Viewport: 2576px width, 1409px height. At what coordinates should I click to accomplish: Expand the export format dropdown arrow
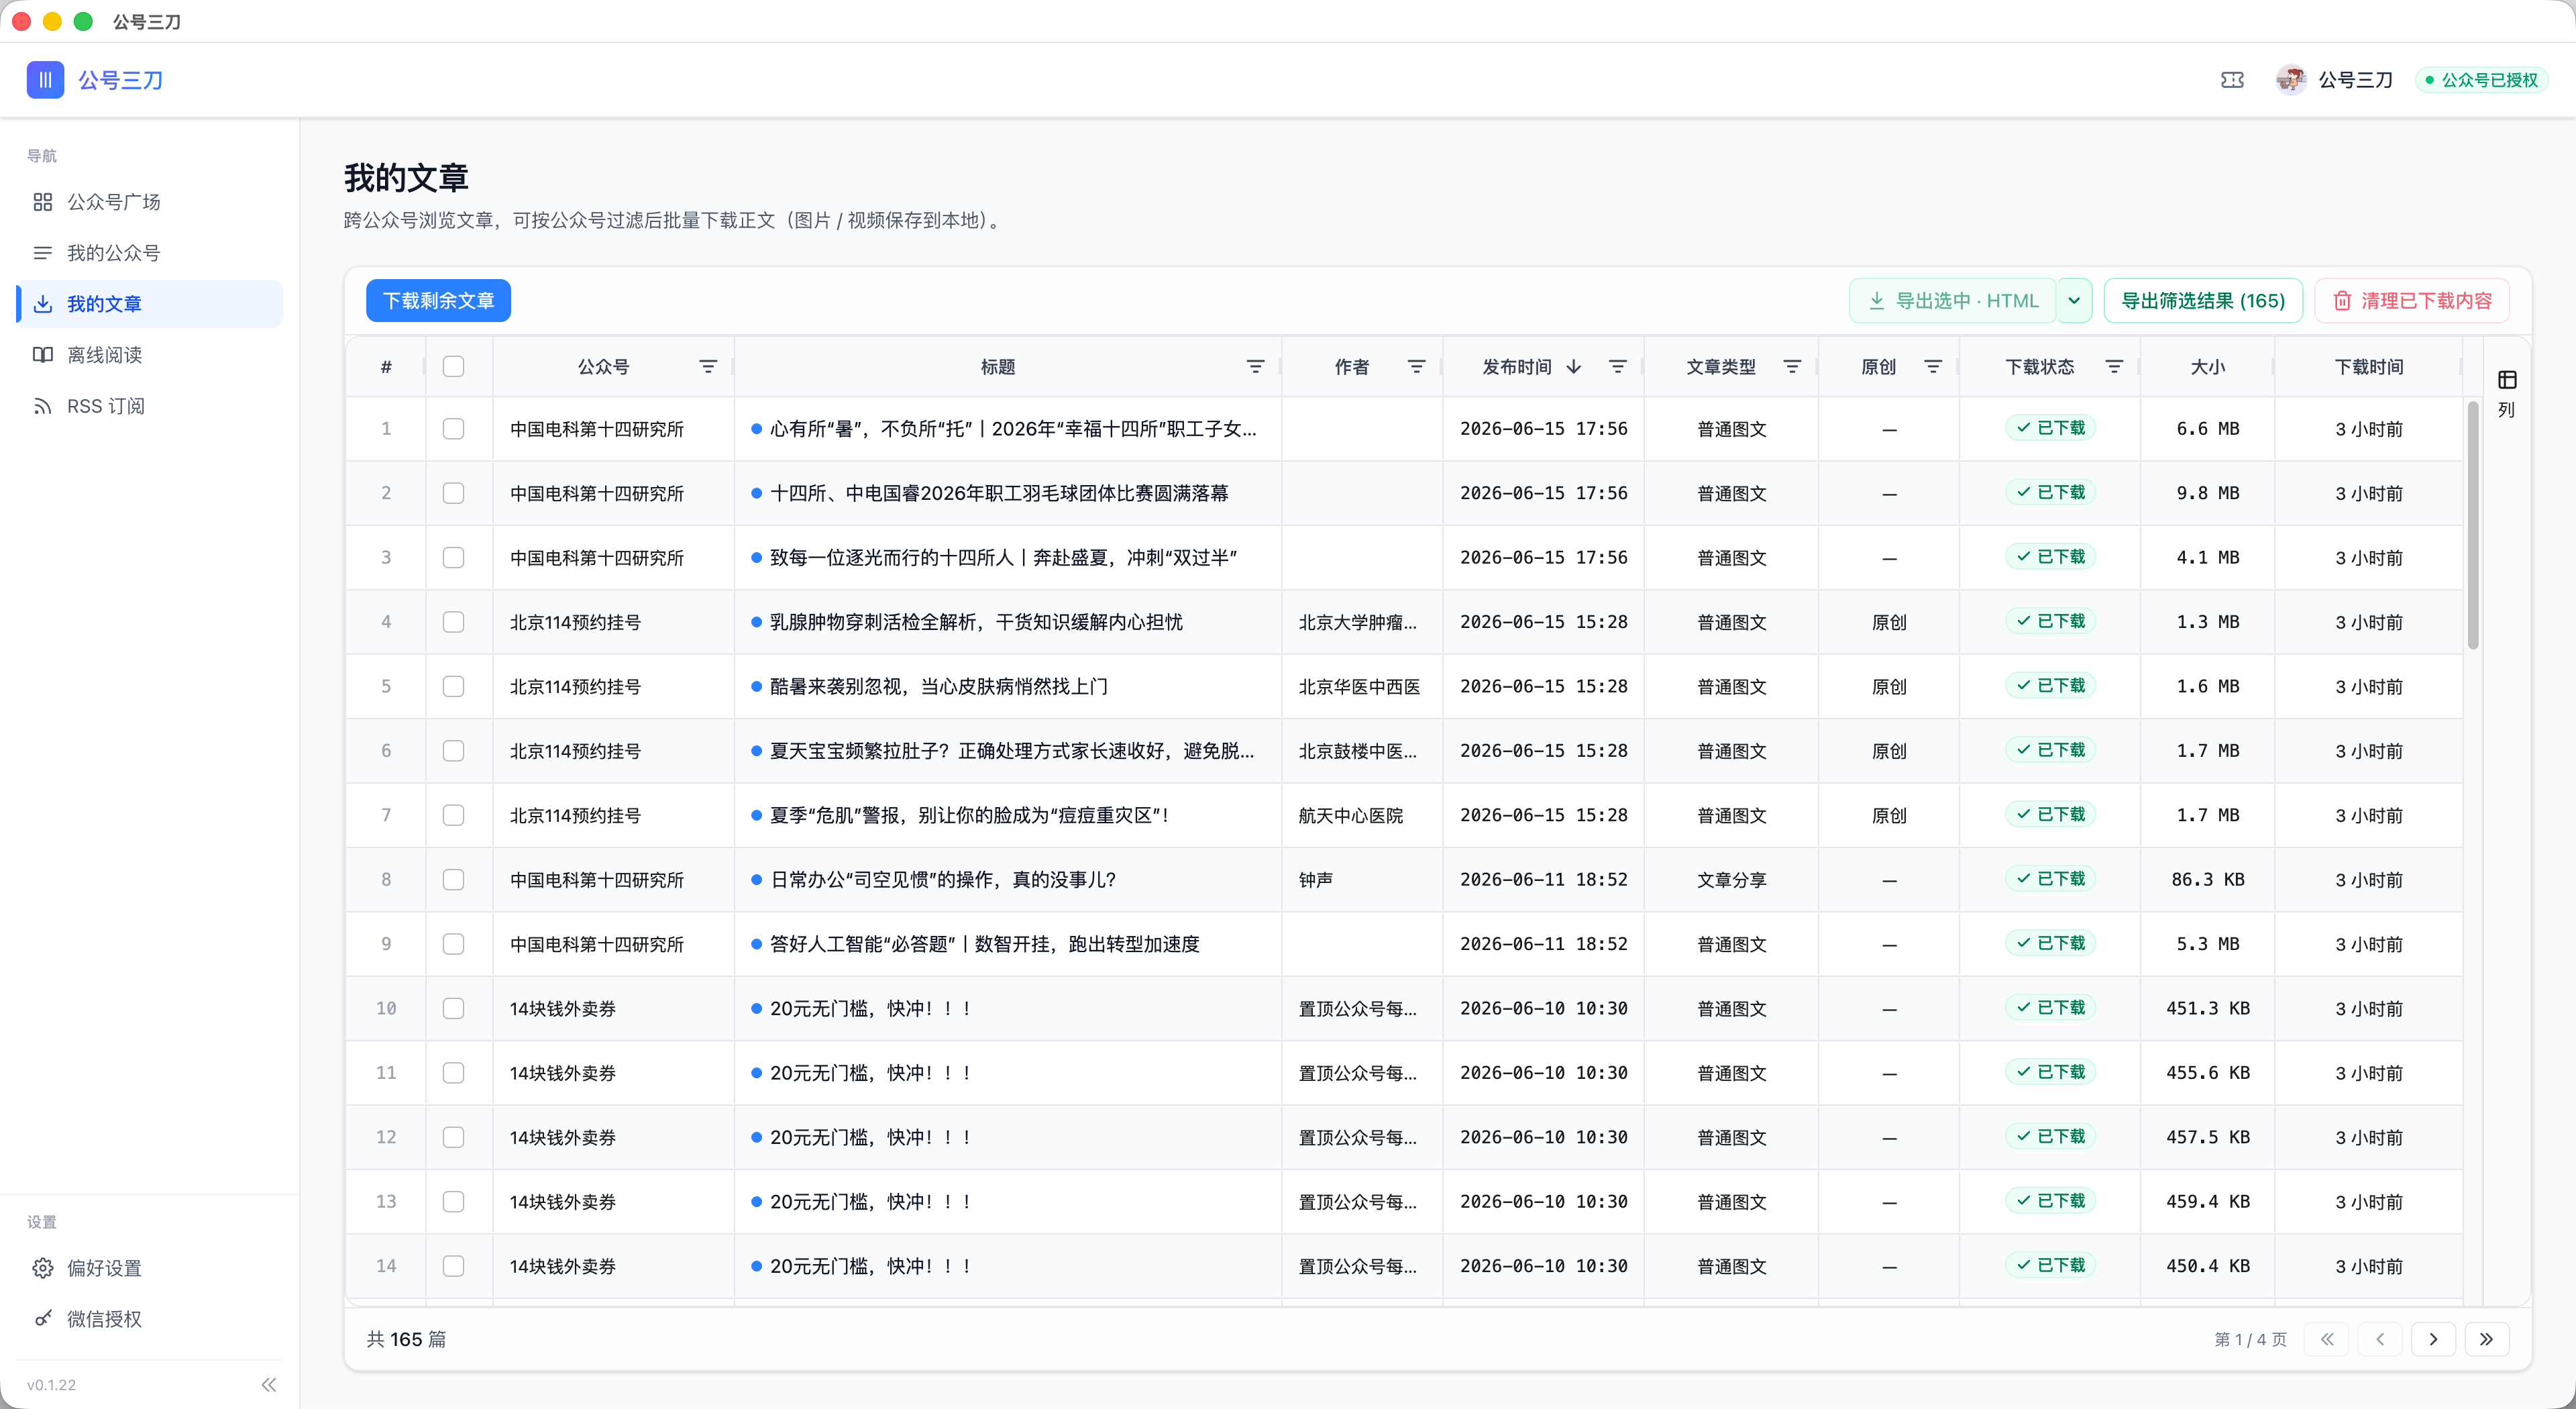[2074, 301]
